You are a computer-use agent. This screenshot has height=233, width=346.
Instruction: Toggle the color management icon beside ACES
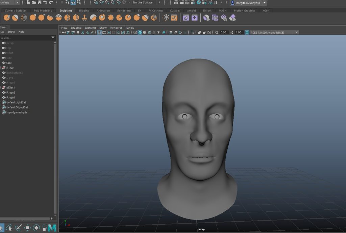click(247, 32)
